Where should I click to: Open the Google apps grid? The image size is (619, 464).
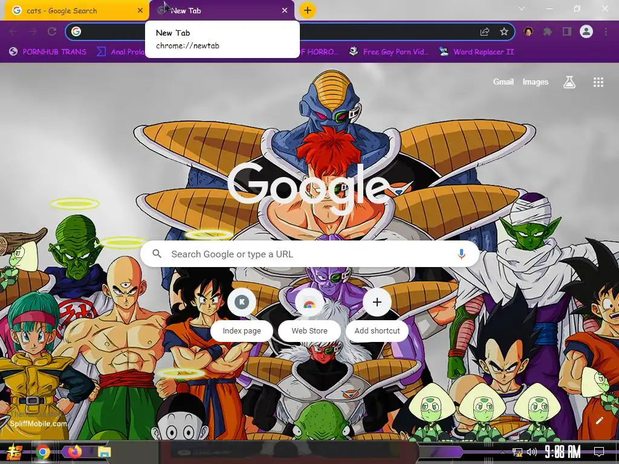pos(598,82)
